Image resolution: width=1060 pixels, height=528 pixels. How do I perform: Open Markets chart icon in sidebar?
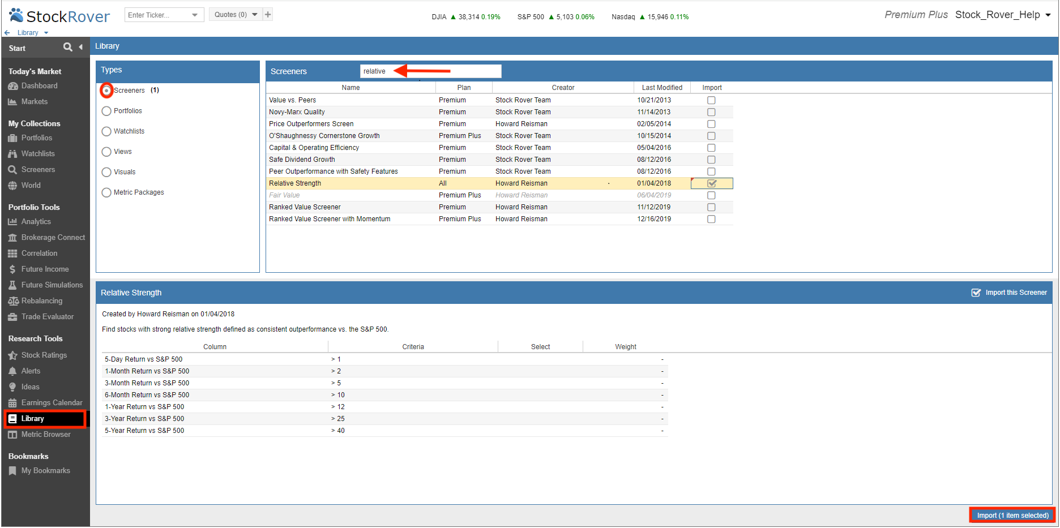(x=13, y=102)
